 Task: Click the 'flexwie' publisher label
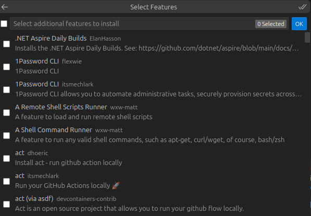72,61
